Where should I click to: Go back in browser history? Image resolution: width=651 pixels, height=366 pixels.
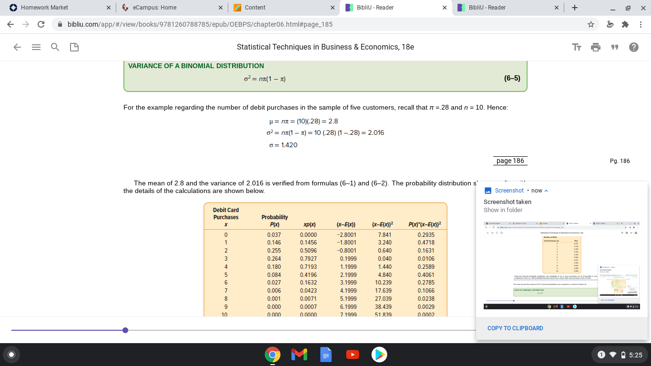(x=11, y=24)
